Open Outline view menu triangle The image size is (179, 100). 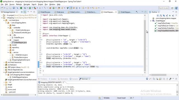(176, 15)
